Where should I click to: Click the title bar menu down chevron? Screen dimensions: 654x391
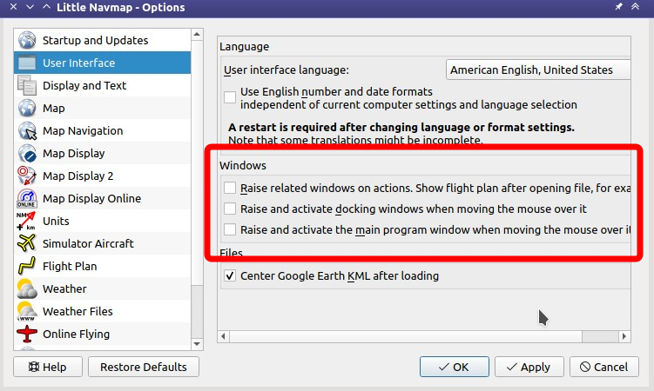[x=30, y=7]
